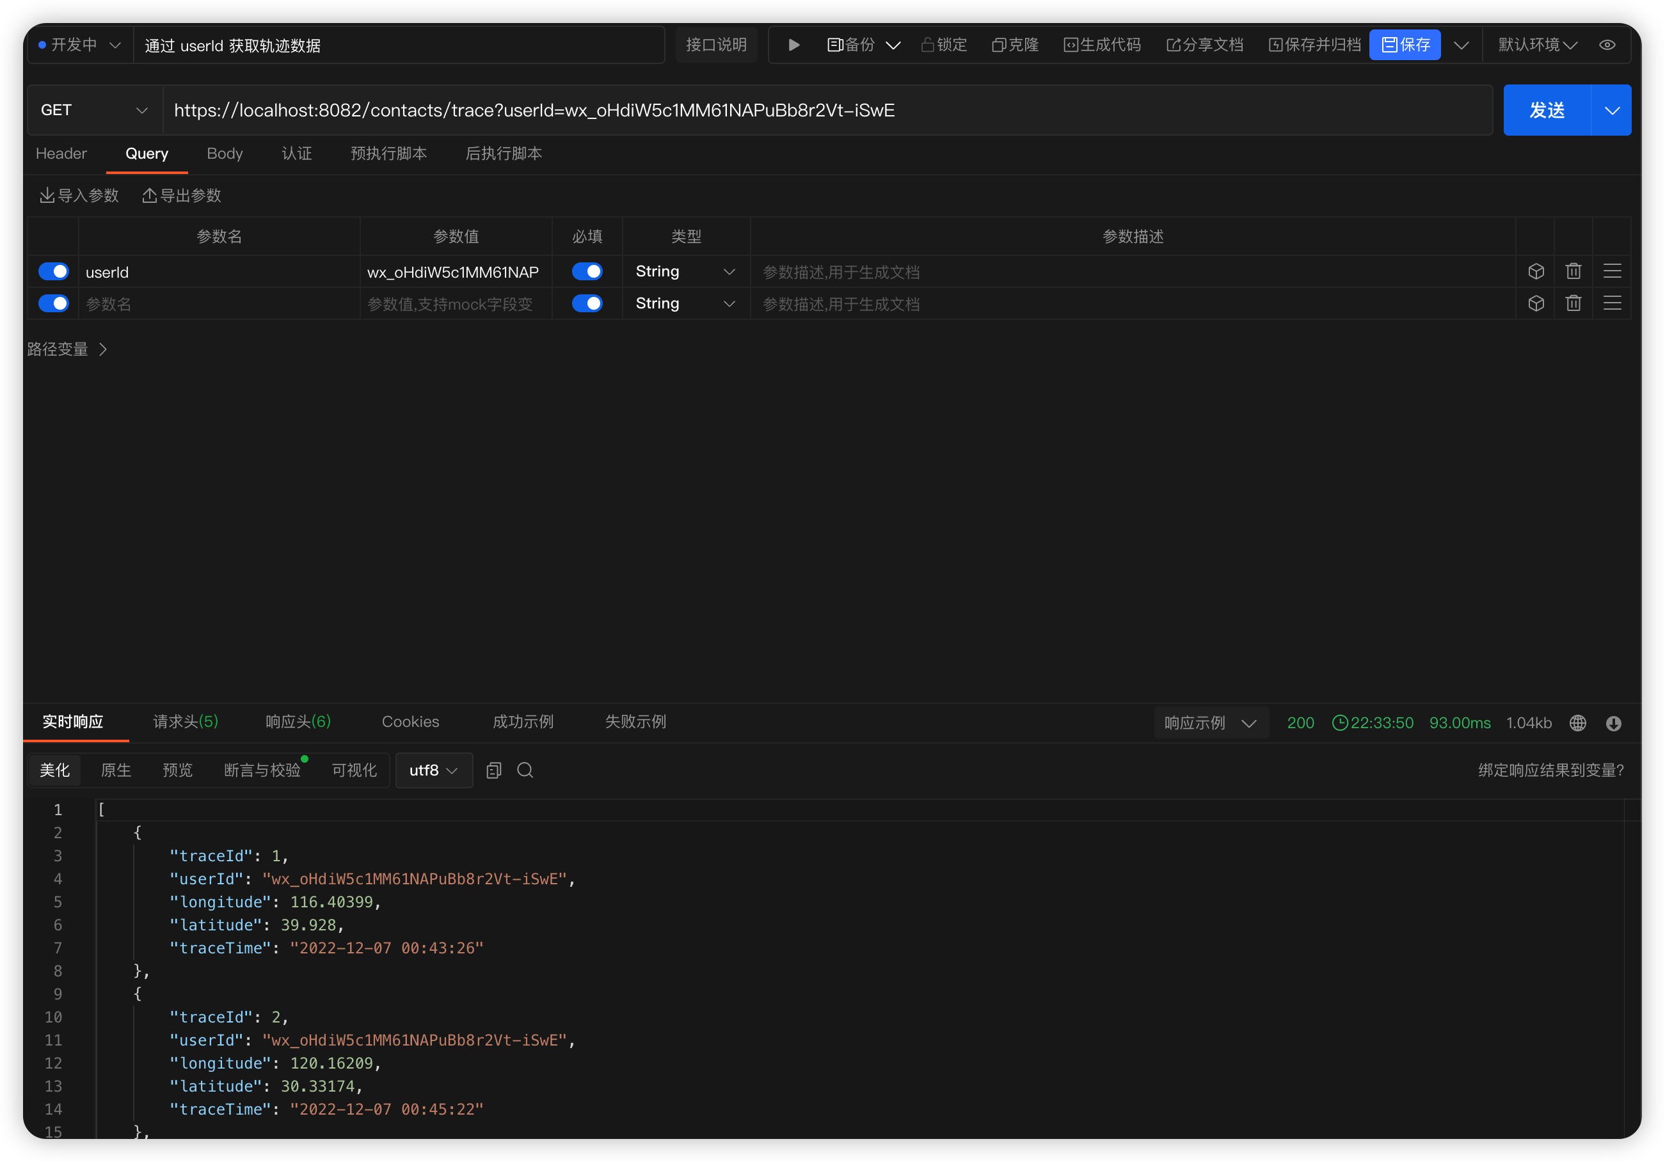Image resolution: width=1665 pixels, height=1162 pixels.
Task: Click into the request URL field
Action: 827,110
